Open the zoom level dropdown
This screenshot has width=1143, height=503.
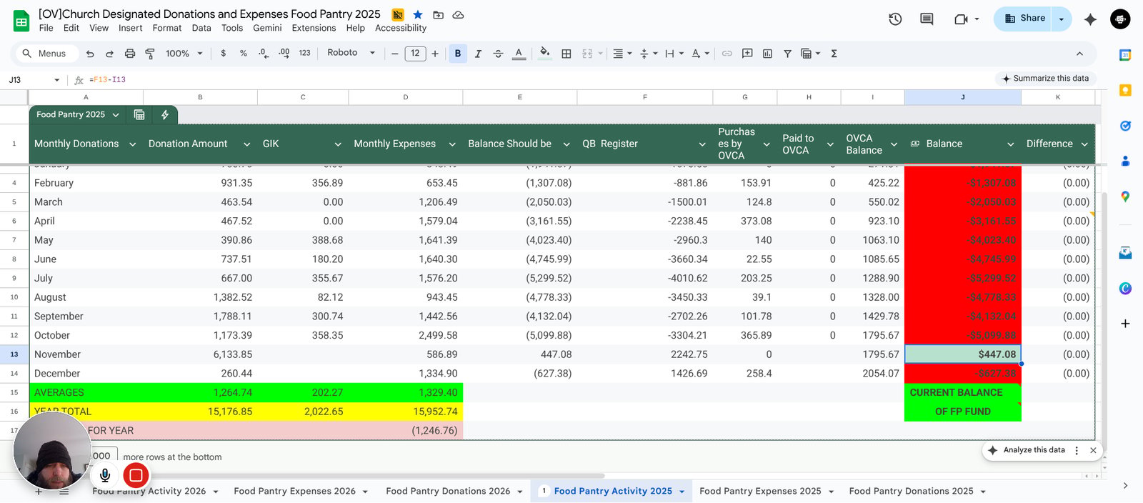pos(184,54)
